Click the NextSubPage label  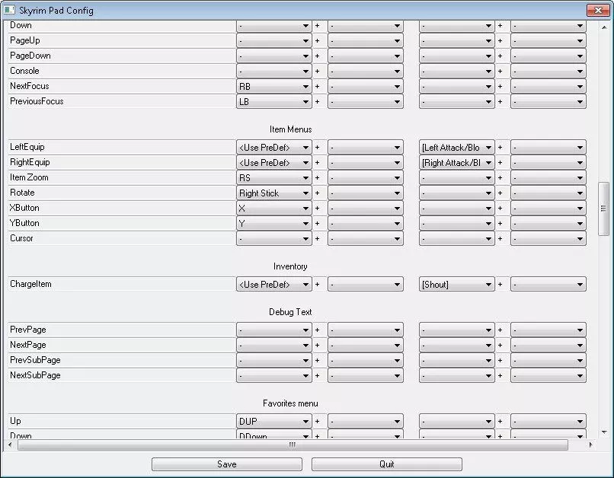(35, 375)
